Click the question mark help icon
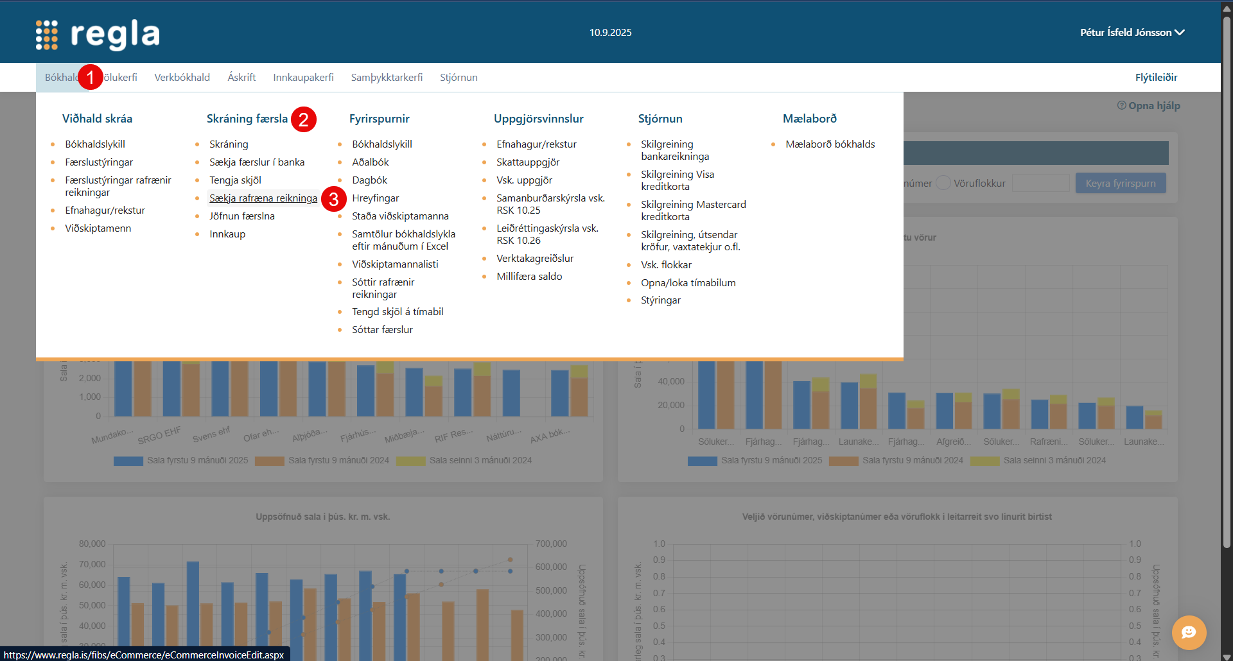 click(1121, 105)
